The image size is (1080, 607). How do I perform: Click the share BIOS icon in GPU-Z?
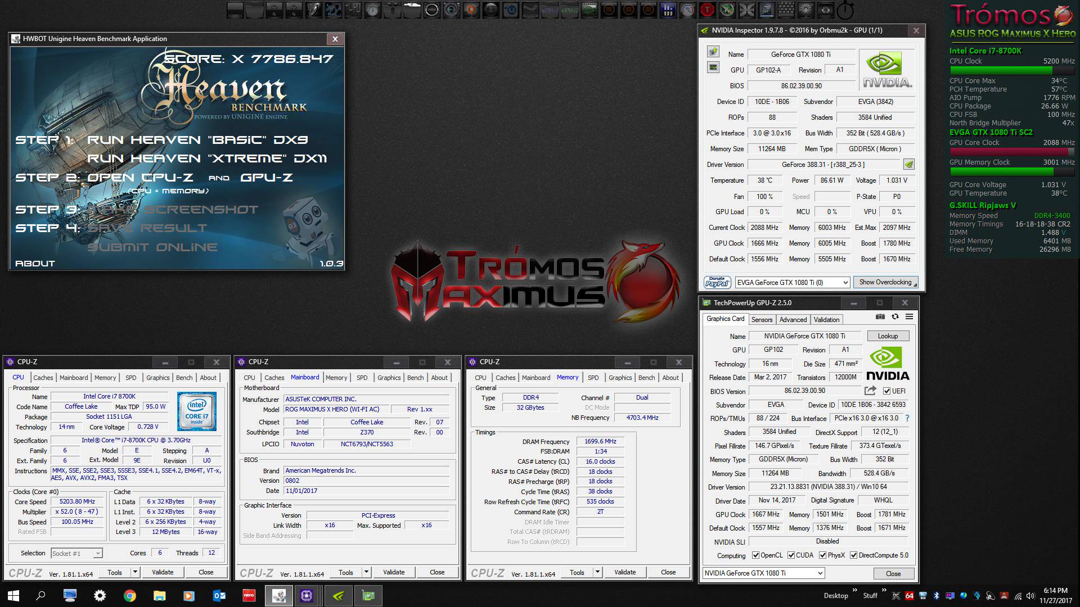click(x=870, y=391)
